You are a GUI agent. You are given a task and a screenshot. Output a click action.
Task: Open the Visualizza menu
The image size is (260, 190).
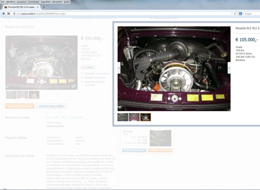[22, 2]
